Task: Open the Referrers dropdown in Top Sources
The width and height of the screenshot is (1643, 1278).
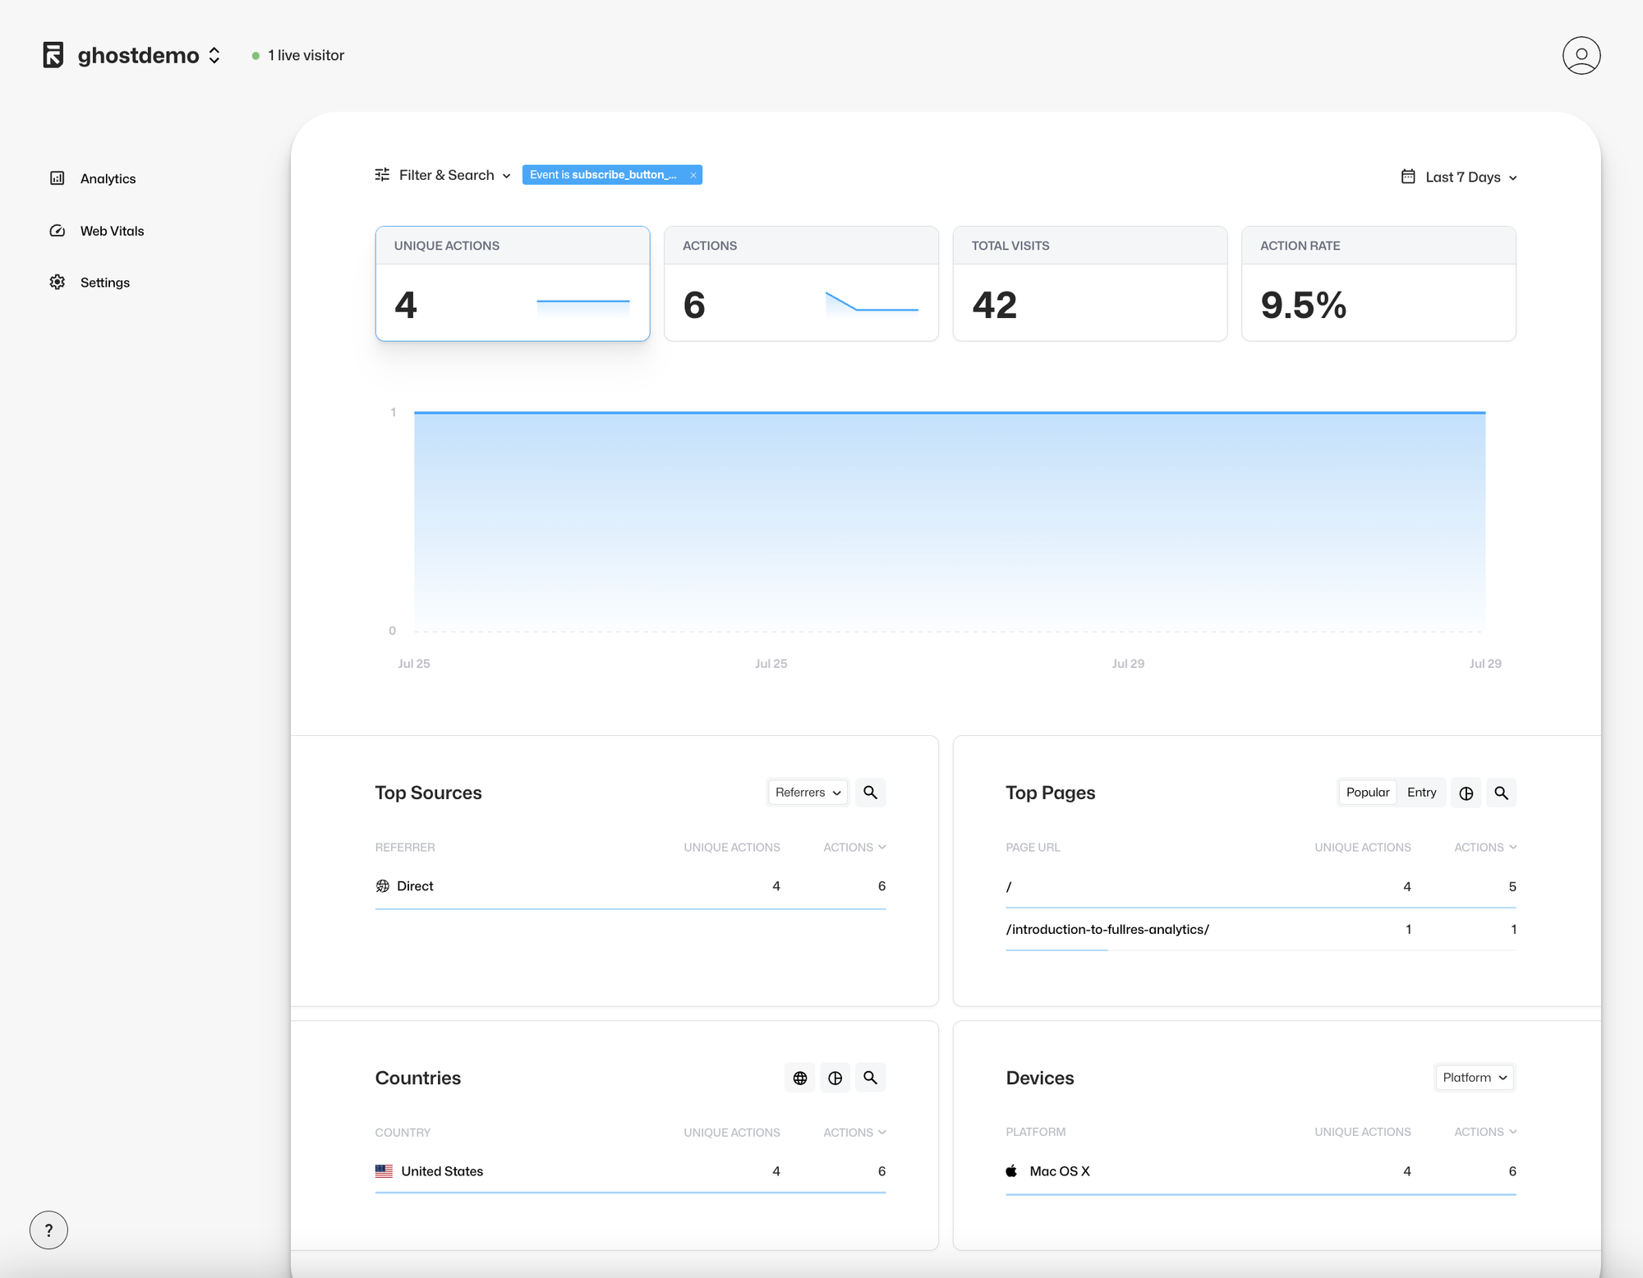Action: 808,793
